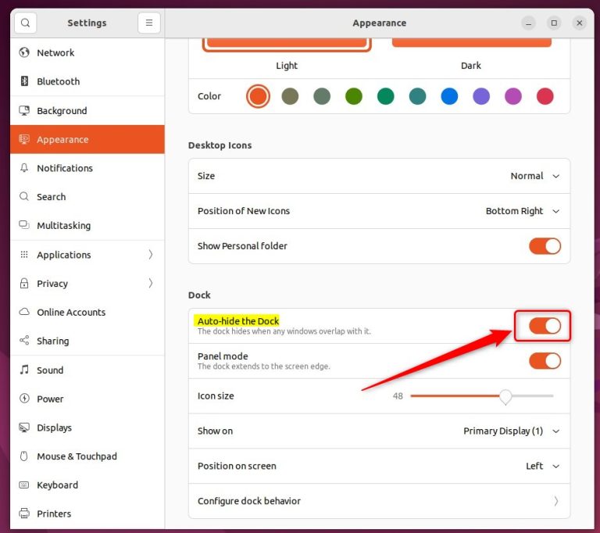Open the Displays settings panel
Screen dimensions: 600x533
point(87,427)
